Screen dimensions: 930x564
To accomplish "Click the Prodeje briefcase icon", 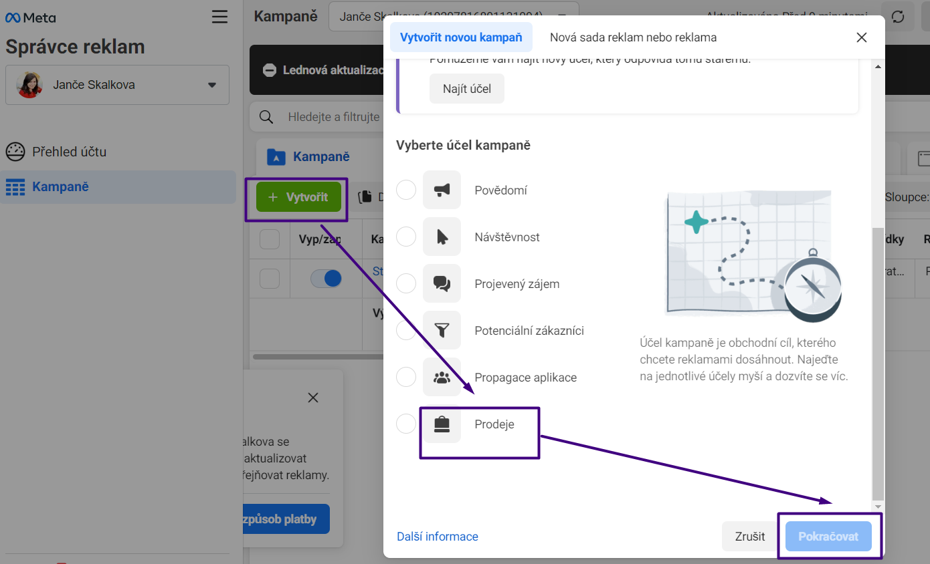I will 442,424.
